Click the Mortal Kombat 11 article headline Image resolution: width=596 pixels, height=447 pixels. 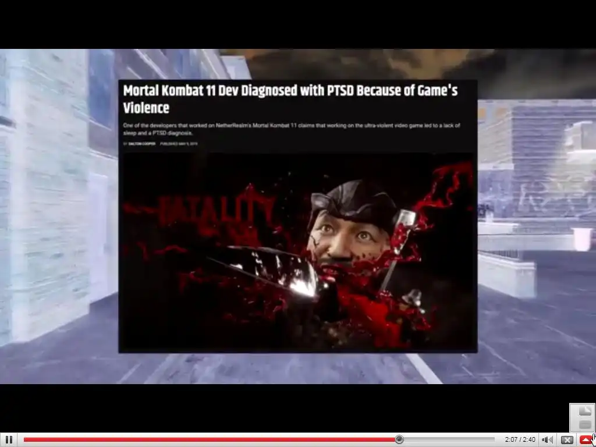pos(290,99)
